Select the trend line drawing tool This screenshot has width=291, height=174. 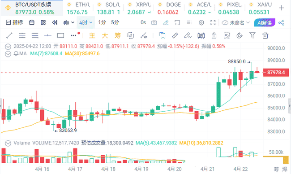pyautogui.click(x=9, y=35)
